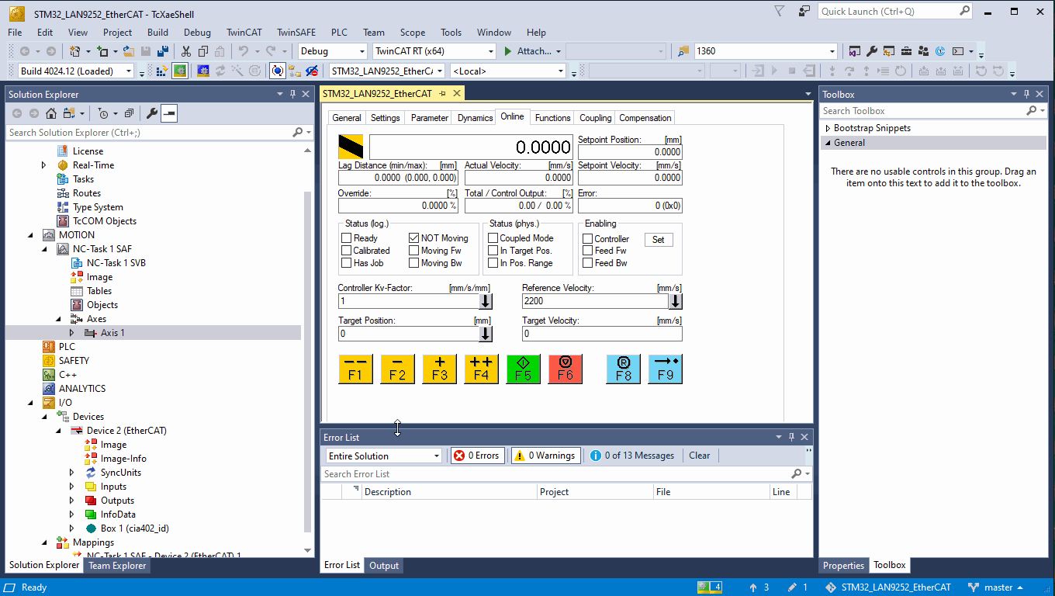Image resolution: width=1055 pixels, height=596 pixels.
Task: Click the Target Velocity input field
Action: coord(602,334)
